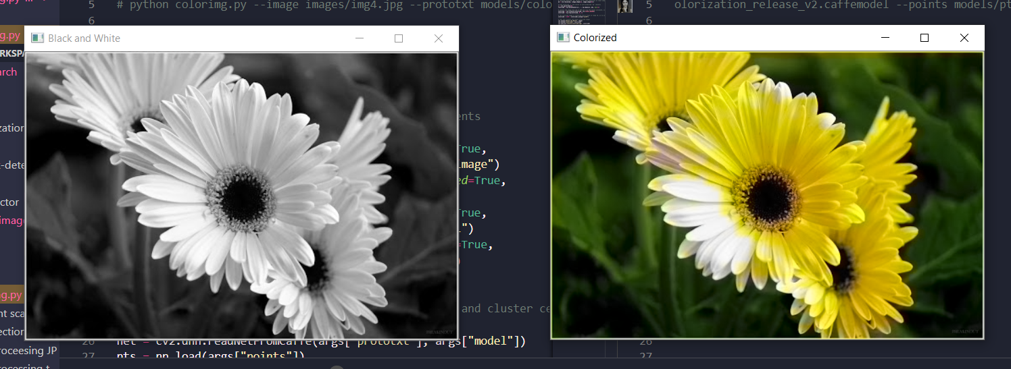Select the 'nt sca' item in the sidebar

coord(12,314)
